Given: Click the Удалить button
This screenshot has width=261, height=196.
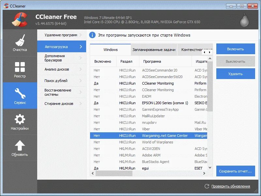Looking at the screenshot, I should coord(236,74).
